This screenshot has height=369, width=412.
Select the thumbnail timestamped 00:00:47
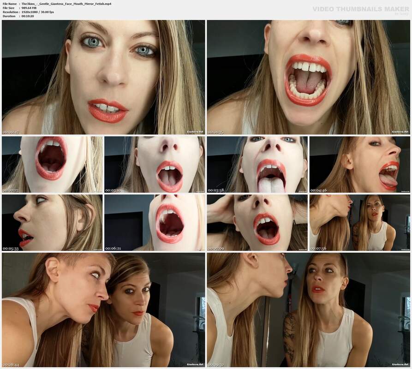[x=103, y=77]
